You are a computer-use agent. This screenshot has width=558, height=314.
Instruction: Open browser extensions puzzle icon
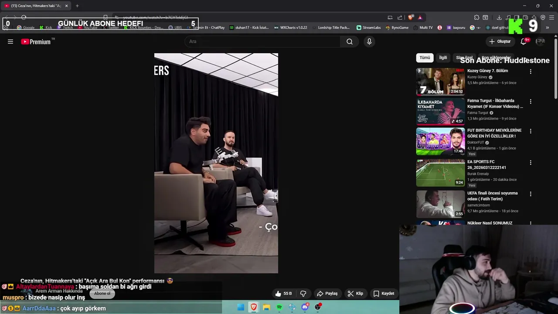(476, 17)
